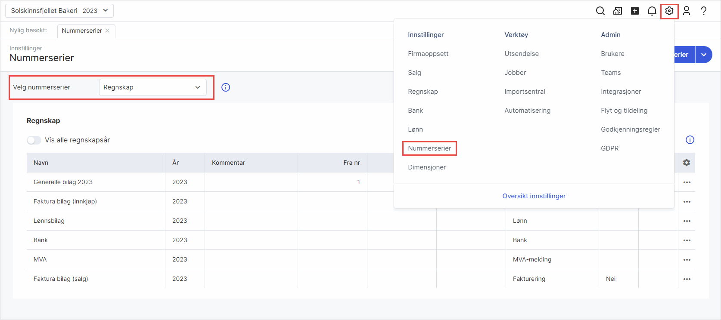Click the company building icon in header

(618, 11)
